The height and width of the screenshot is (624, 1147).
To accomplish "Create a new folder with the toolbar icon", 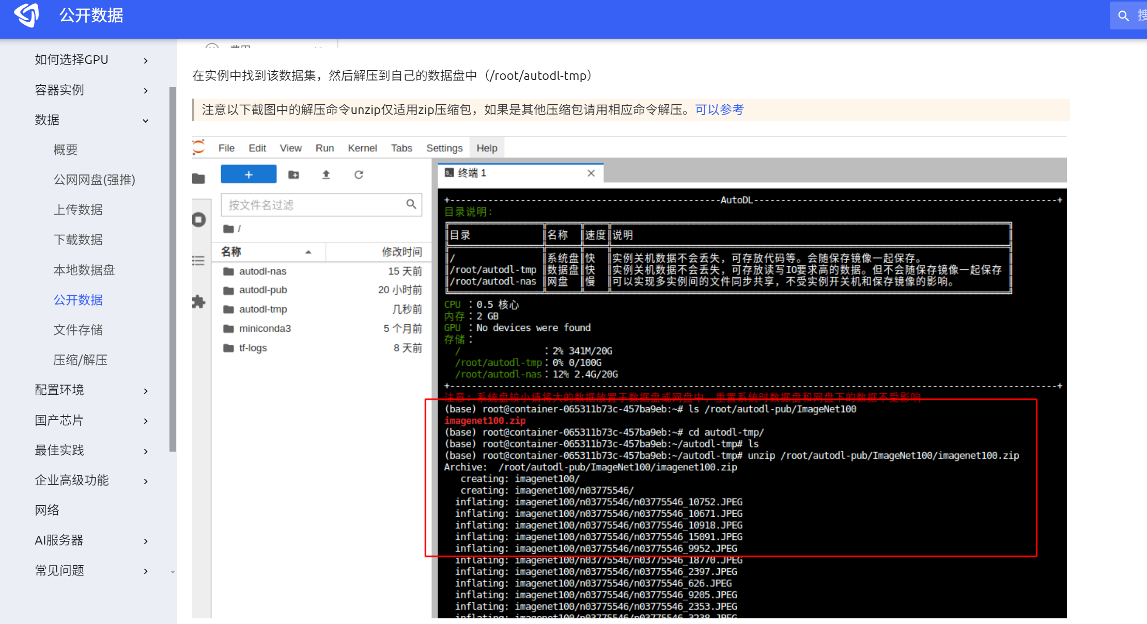I will click(x=294, y=174).
